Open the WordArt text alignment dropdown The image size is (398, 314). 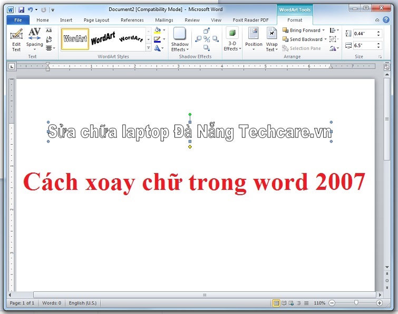point(50,48)
